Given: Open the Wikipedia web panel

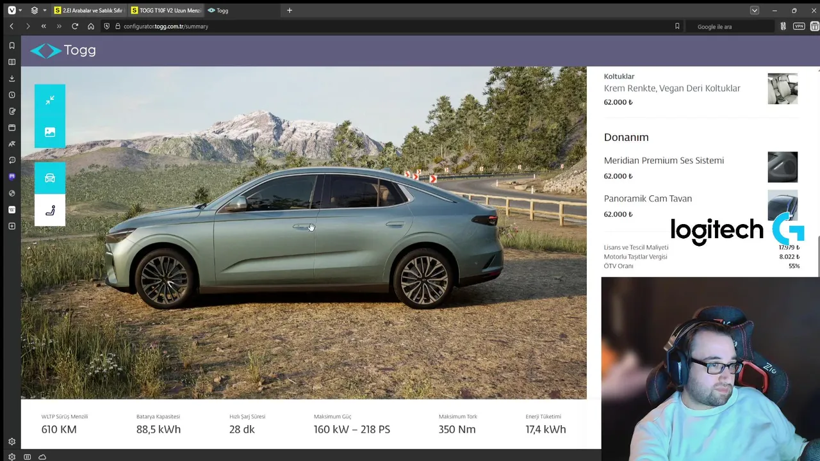Looking at the screenshot, I should (12, 209).
